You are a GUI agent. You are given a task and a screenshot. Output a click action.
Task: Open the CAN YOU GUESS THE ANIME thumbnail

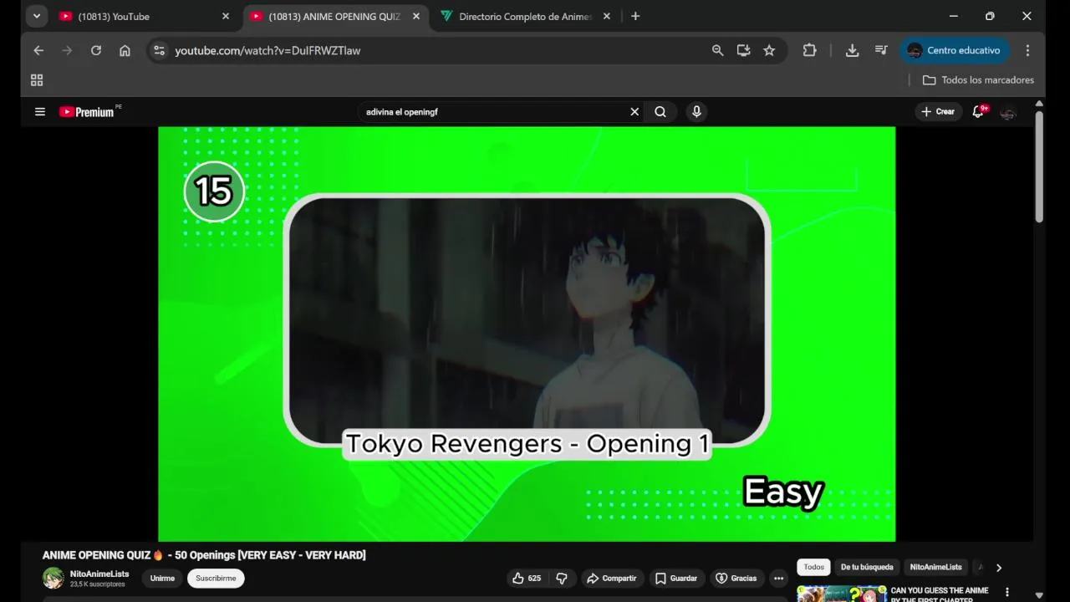click(x=842, y=594)
